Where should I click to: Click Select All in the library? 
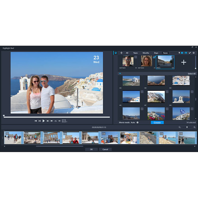coord(191,74)
